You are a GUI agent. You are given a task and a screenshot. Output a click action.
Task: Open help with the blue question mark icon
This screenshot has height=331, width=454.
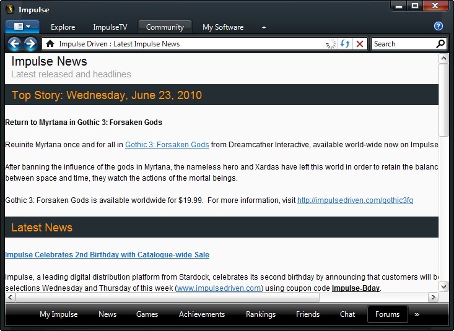click(x=439, y=26)
